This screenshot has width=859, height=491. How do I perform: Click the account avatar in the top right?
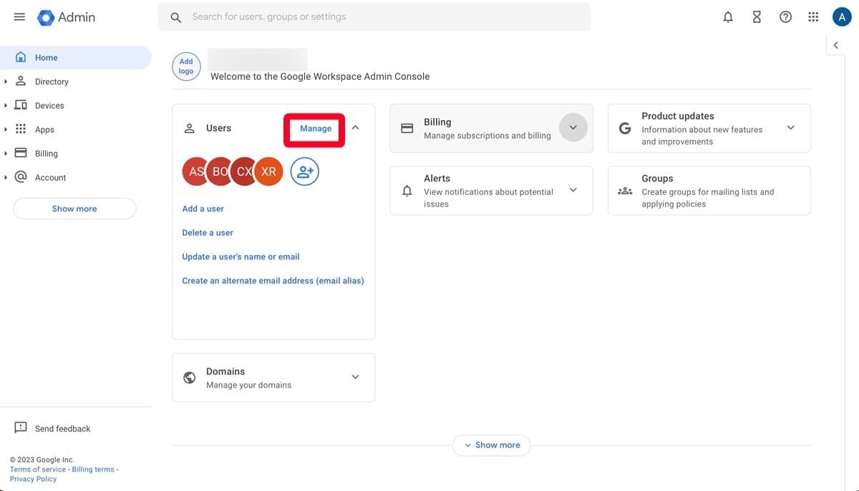[841, 15]
